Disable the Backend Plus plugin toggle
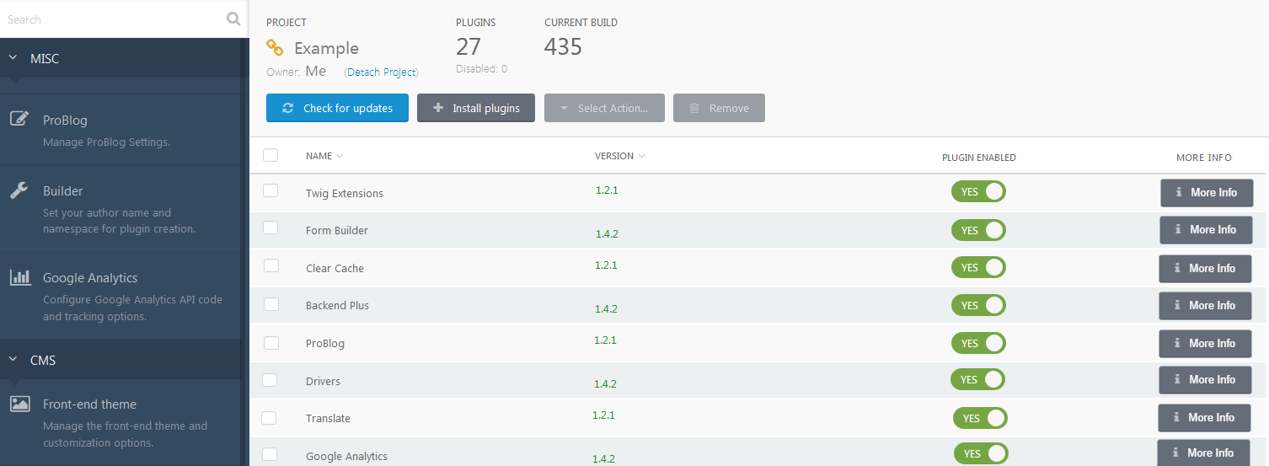Screen dimensions: 1269x466 [978, 305]
